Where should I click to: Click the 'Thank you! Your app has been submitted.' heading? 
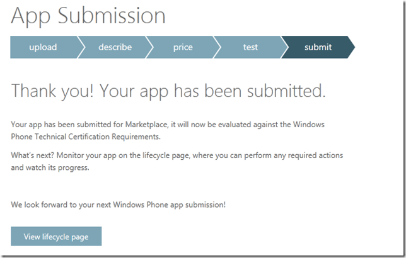pos(168,91)
